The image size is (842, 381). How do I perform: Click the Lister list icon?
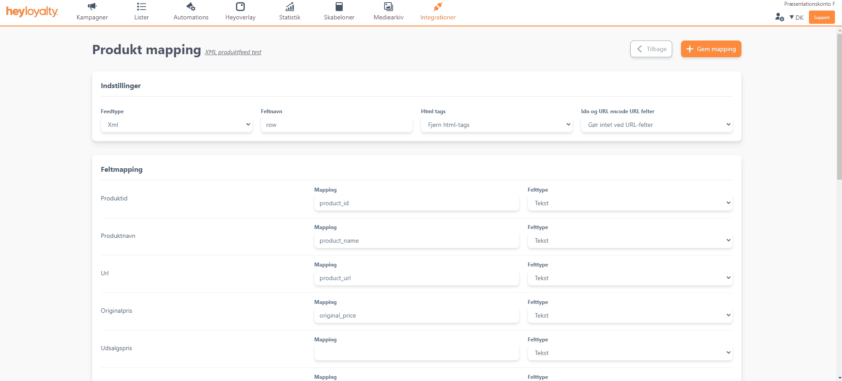tap(141, 7)
